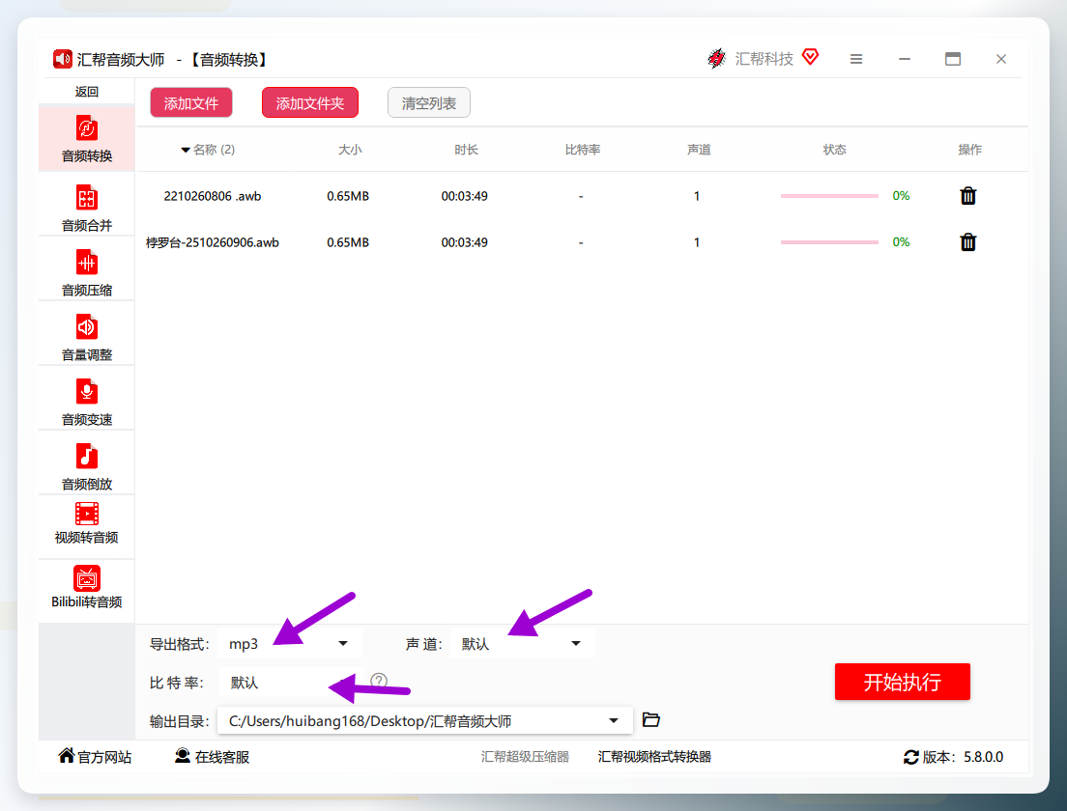Click the bitrate help question mark icon
The height and width of the screenshot is (811, 1067).
[x=379, y=681]
